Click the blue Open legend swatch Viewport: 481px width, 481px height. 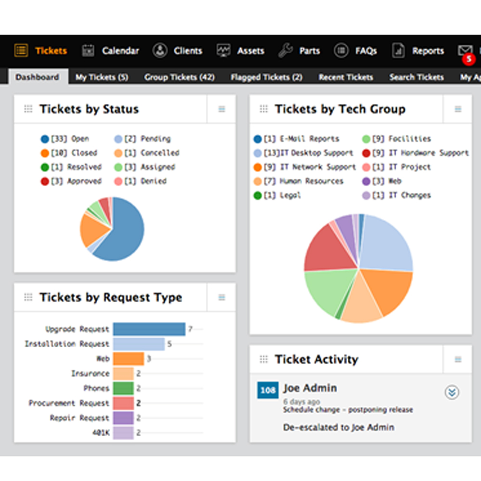click(x=45, y=139)
